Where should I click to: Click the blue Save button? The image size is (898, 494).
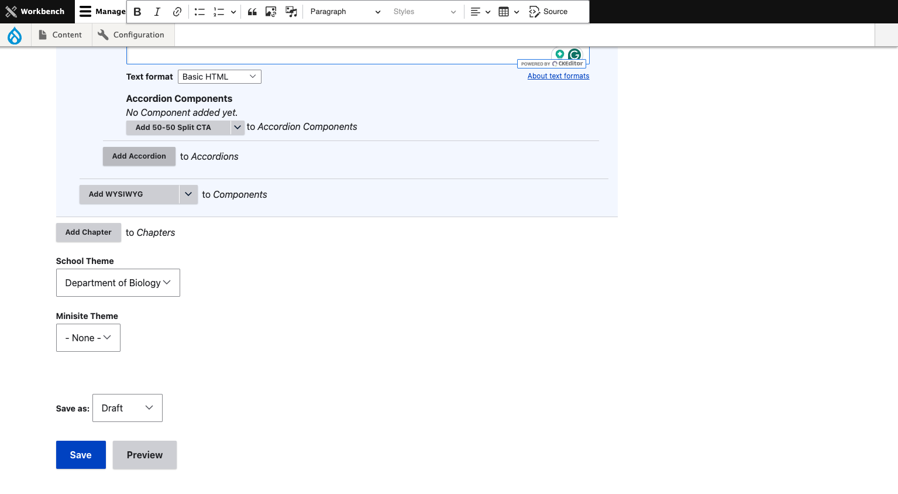[x=81, y=455]
